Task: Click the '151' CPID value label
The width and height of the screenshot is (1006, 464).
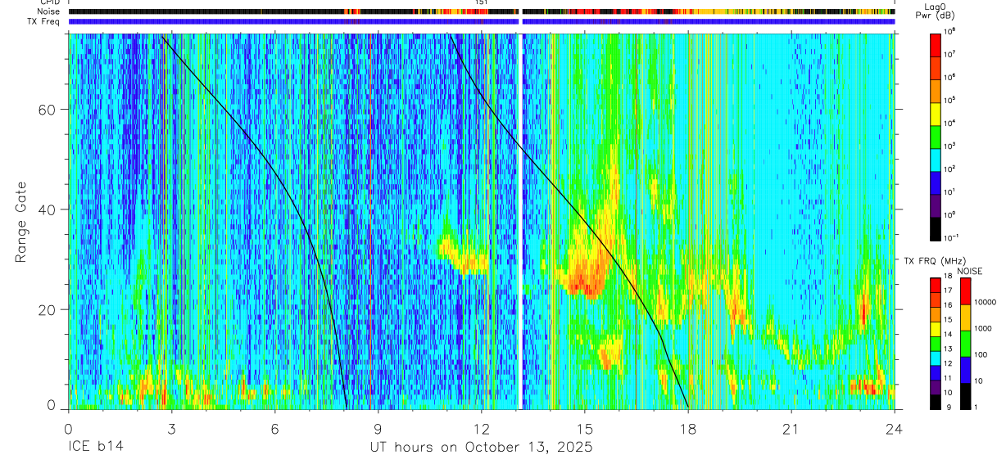Action: pos(482,2)
